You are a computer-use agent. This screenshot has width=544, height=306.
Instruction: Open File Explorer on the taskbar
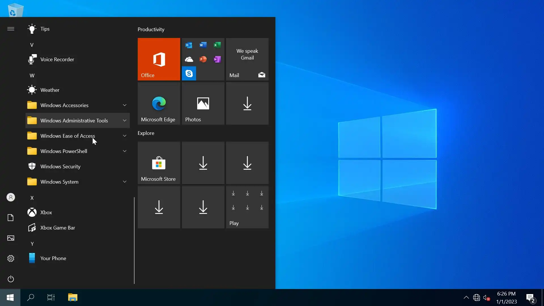coord(73,297)
